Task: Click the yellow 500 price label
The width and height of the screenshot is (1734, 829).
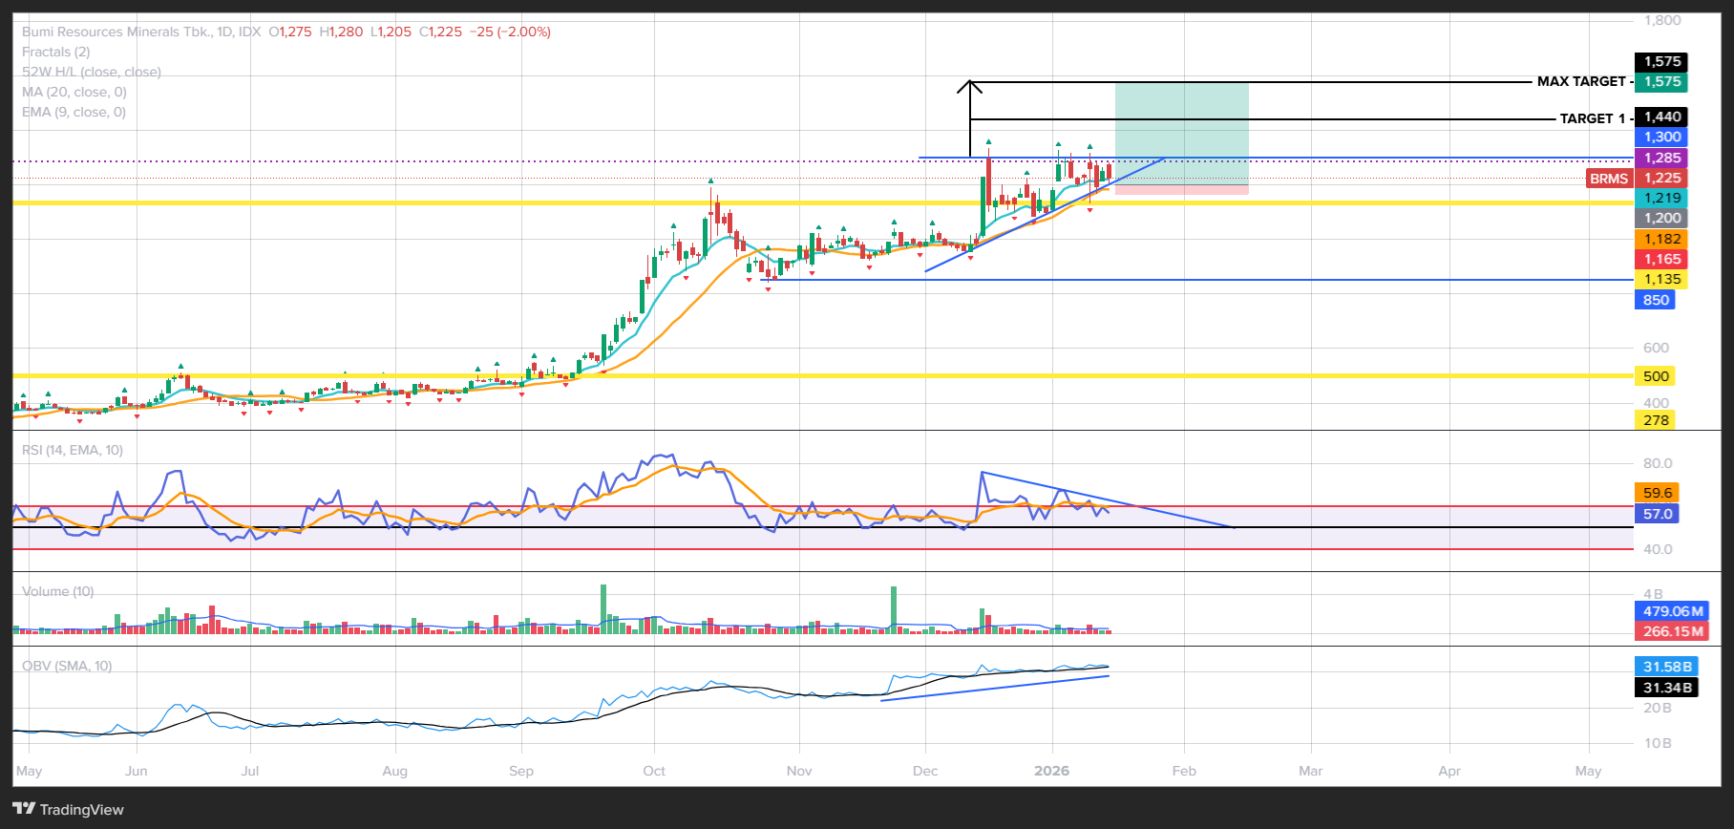Action: [1656, 376]
